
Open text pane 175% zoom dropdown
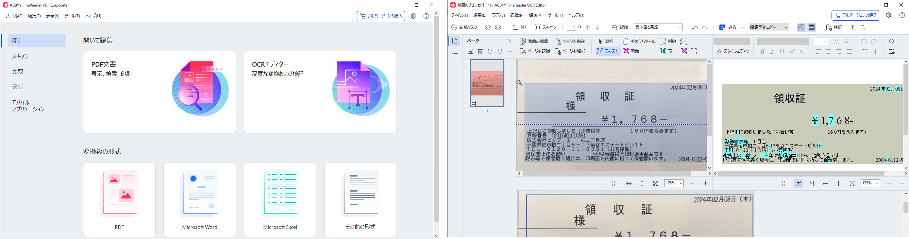(x=870, y=183)
